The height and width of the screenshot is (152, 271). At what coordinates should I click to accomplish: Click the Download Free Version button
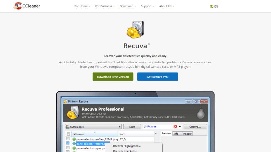[x=113, y=77]
